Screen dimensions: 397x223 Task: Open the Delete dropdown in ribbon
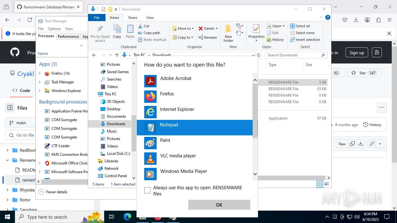pyautogui.click(x=208, y=28)
